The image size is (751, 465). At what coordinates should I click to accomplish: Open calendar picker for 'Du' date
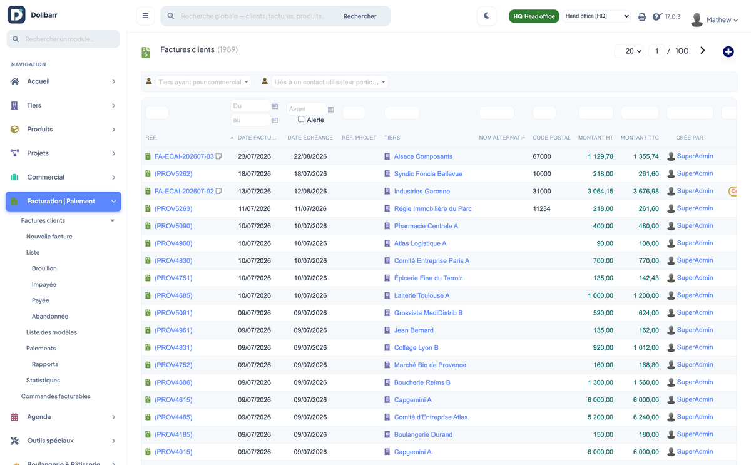(275, 106)
